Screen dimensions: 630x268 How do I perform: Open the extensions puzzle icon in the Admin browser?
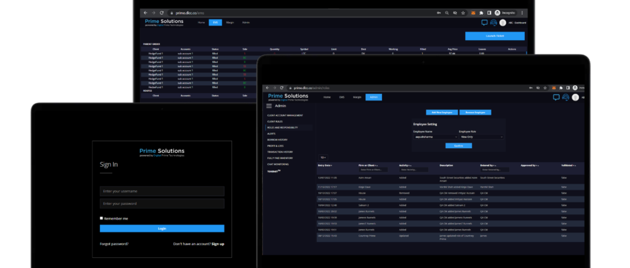(x=561, y=88)
